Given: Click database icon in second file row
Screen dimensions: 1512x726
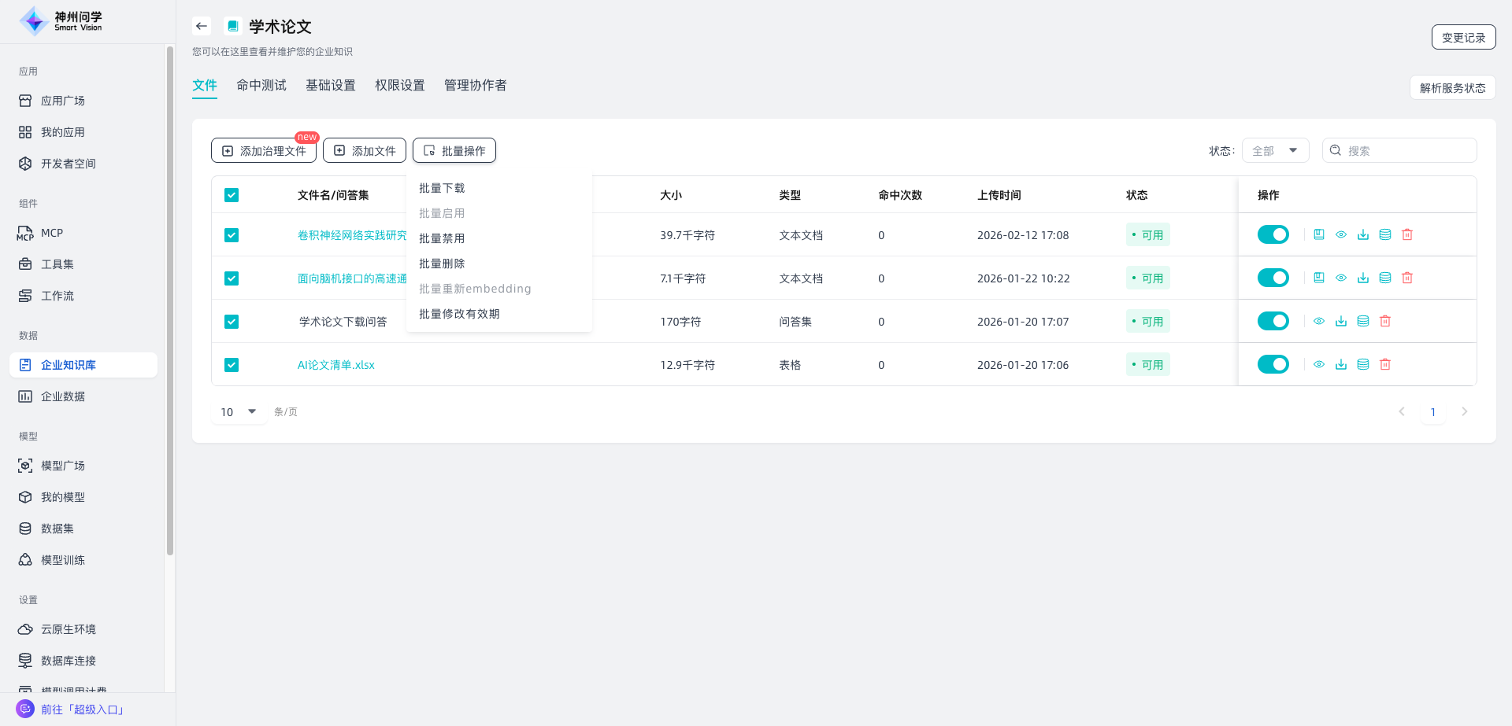Looking at the screenshot, I should [x=1385, y=278].
